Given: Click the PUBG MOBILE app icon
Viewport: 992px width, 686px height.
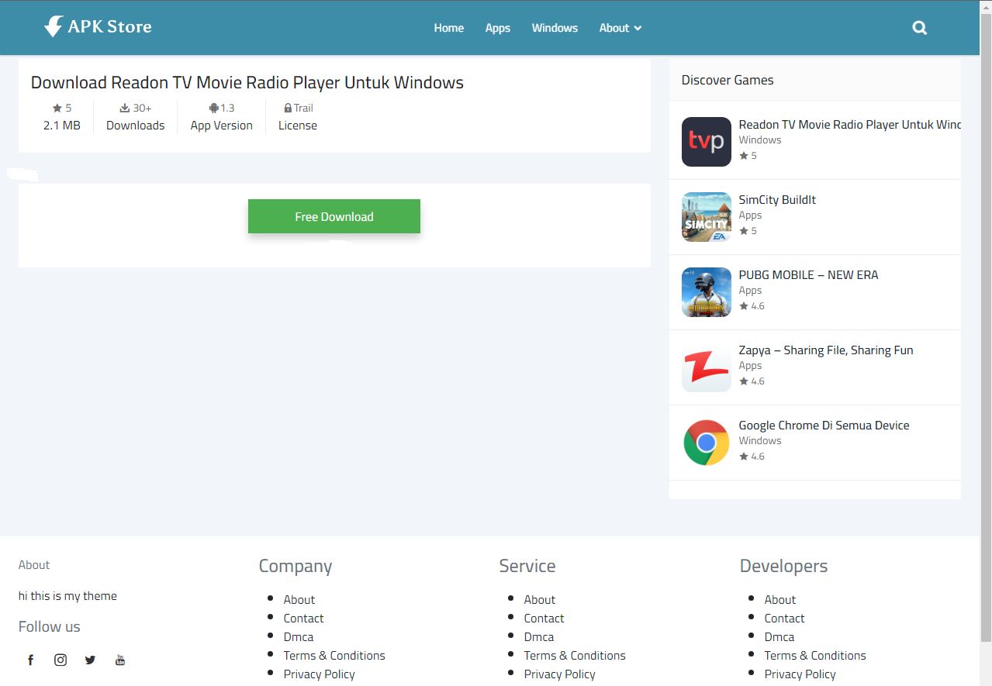Looking at the screenshot, I should point(707,292).
